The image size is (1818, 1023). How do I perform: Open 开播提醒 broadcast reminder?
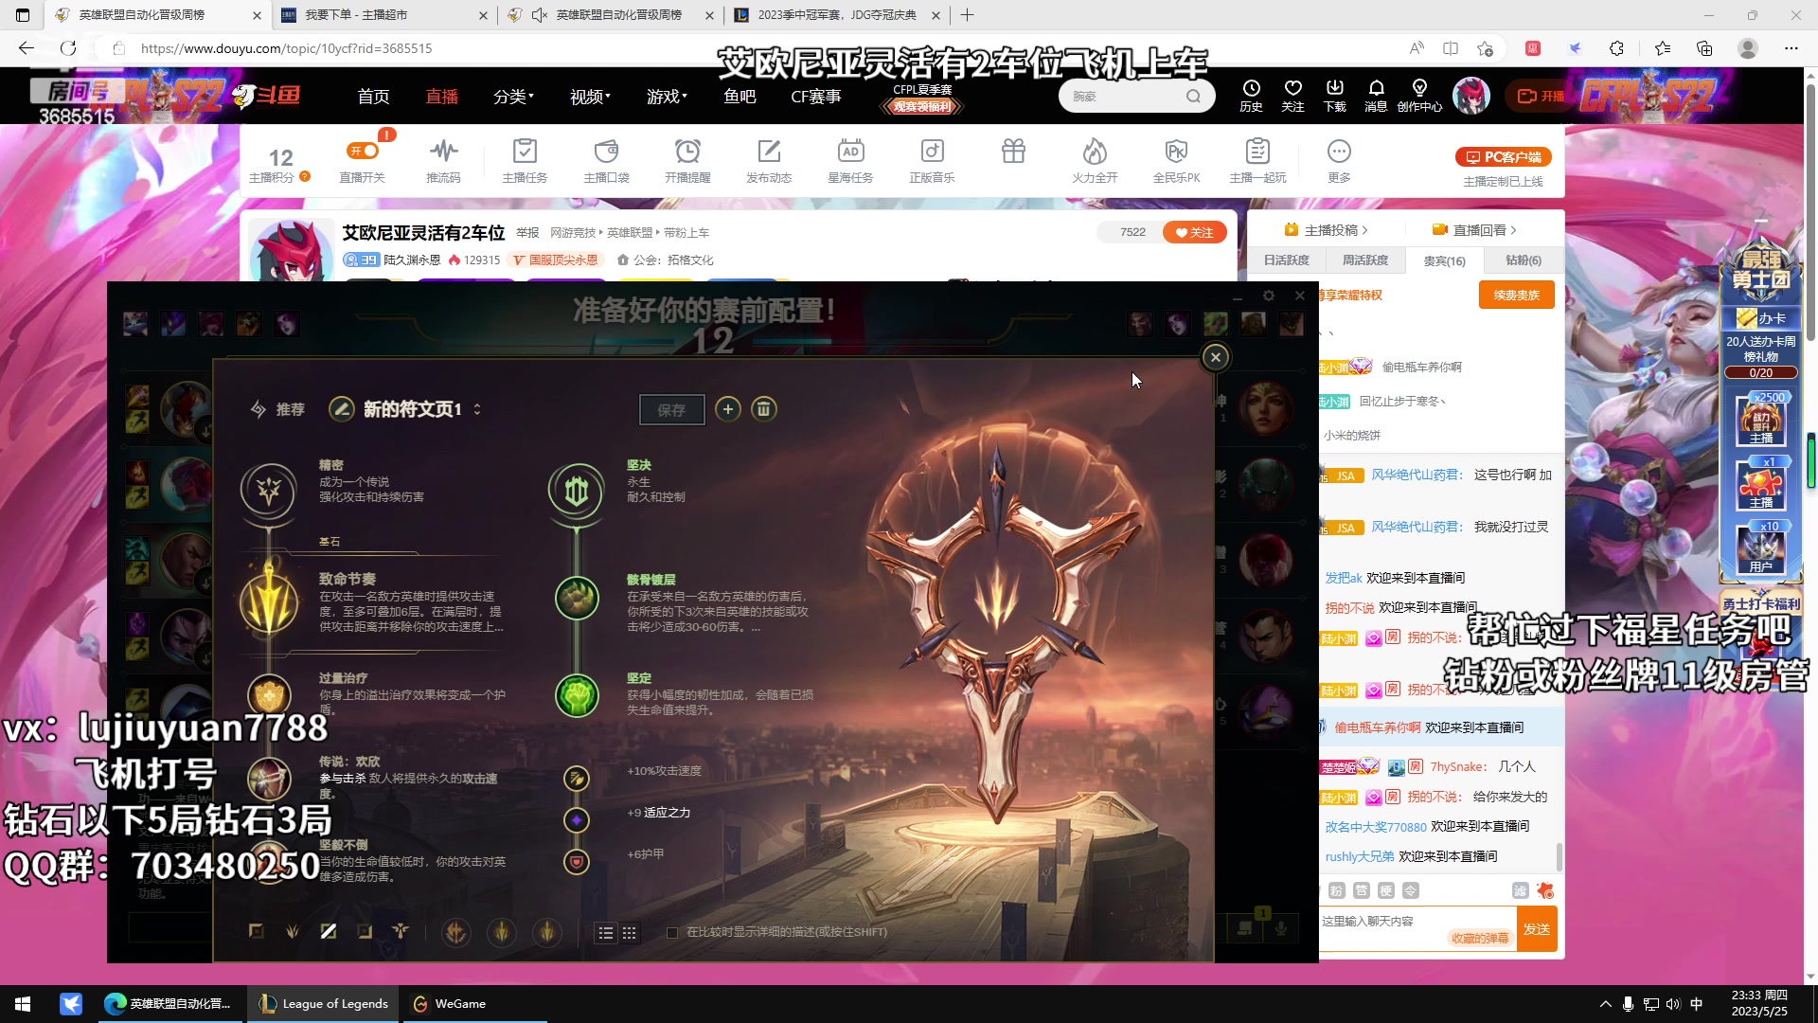pos(687,160)
